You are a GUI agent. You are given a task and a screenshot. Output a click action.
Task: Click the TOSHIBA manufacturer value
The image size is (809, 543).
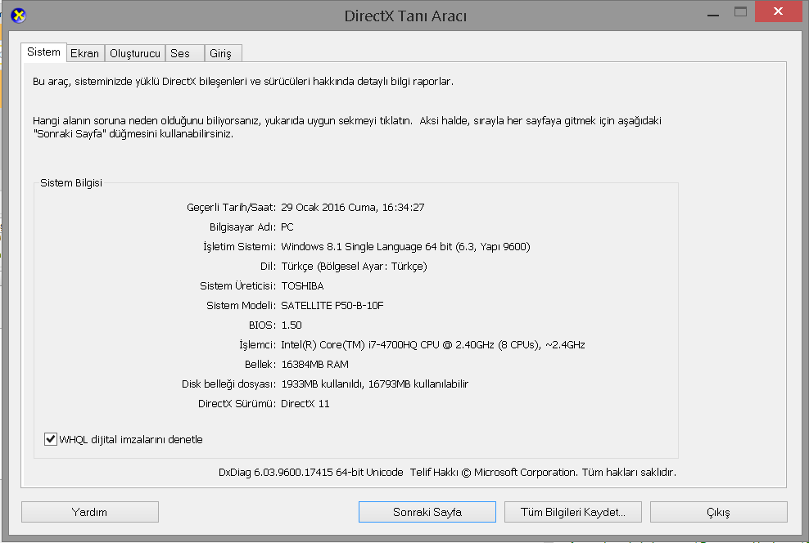[x=302, y=286]
